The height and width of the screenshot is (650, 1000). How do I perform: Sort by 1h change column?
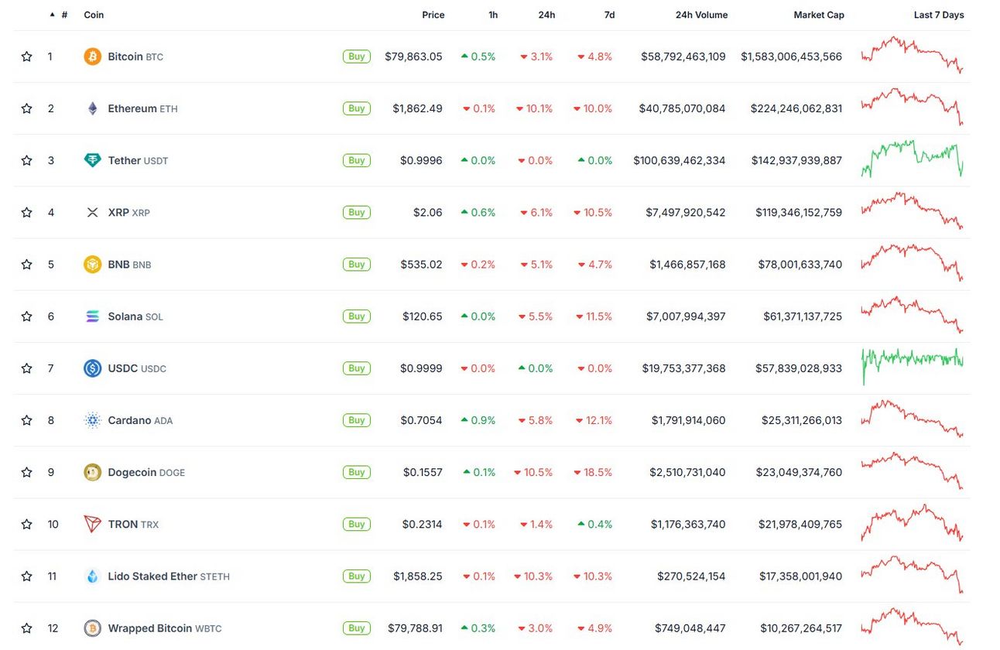point(493,15)
